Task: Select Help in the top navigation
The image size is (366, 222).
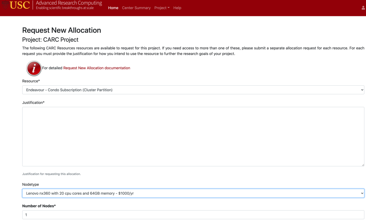Action: (x=177, y=8)
